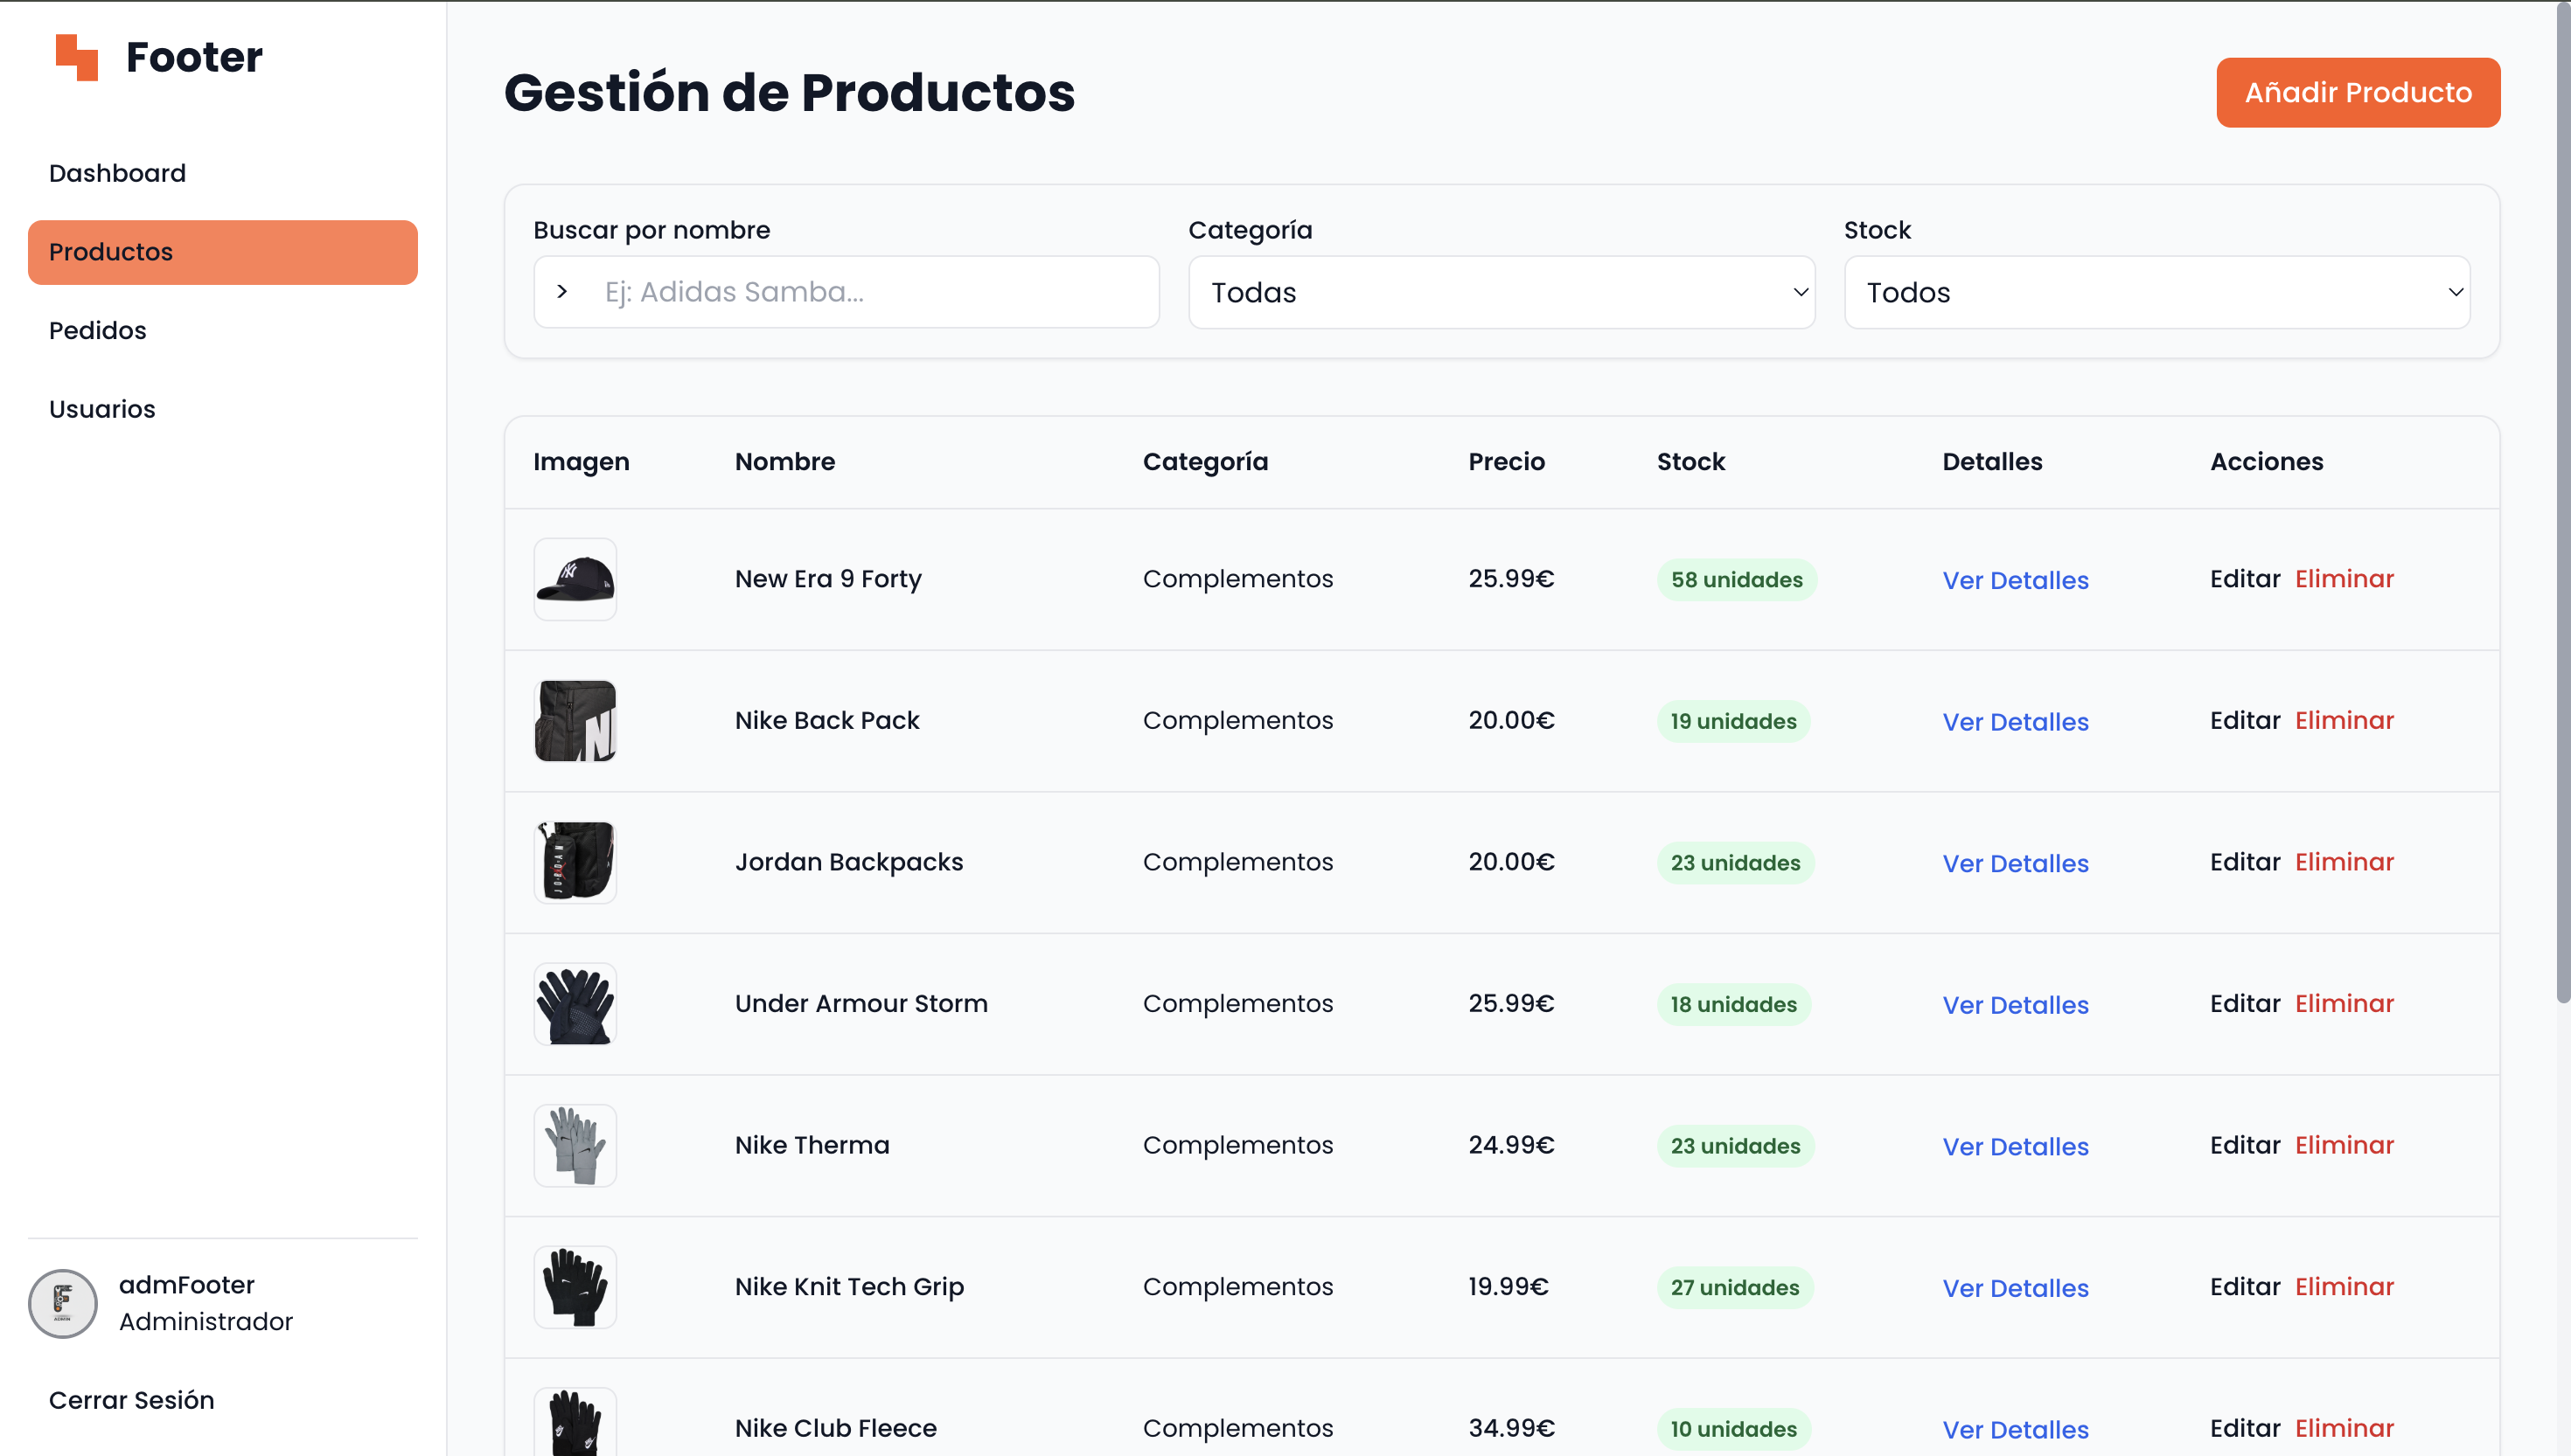
Task: Edit the New Era 9 Forty product
Action: 2245,579
